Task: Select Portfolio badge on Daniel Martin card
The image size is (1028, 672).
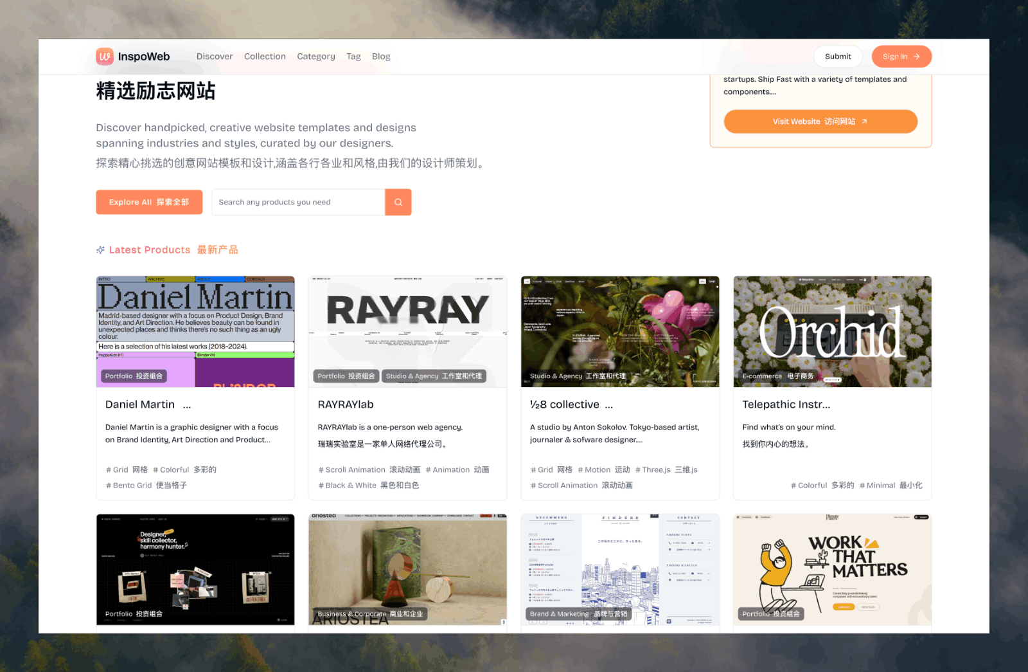Action: click(134, 376)
